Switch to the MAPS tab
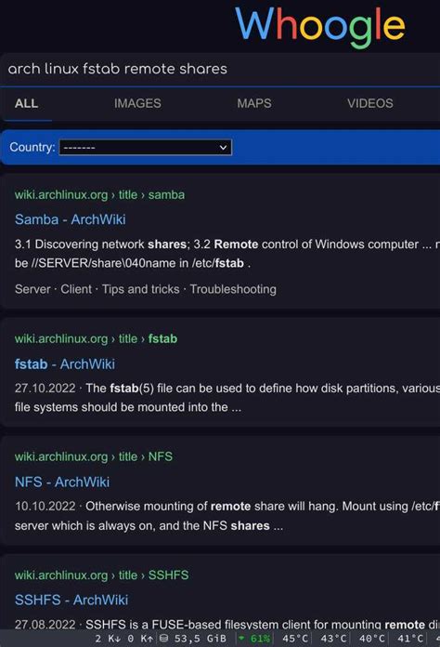This screenshot has width=440, height=647. click(x=254, y=103)
